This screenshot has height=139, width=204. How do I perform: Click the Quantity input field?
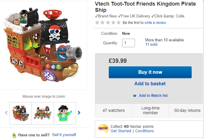[128, 43]
